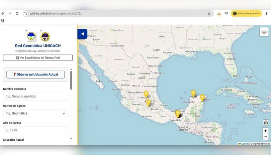Select the yellow marker near León
Viewport: 271px width, 155px height.
pyautogui.click(x=146, y=94)
